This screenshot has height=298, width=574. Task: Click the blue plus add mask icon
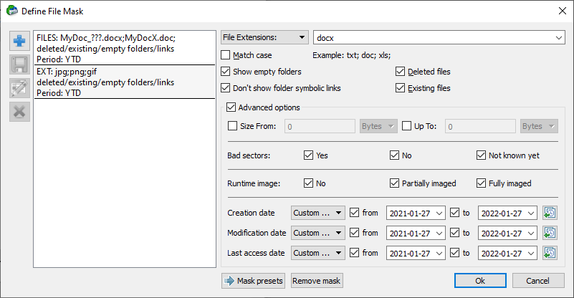tap(19, 41)
